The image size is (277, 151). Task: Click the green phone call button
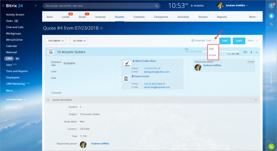pos(271,146)
